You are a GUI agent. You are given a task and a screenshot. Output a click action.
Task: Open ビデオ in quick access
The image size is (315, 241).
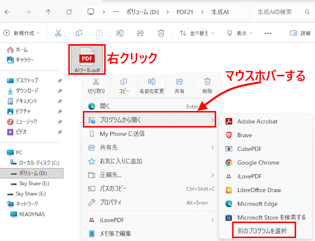click(x=17, y=132)
